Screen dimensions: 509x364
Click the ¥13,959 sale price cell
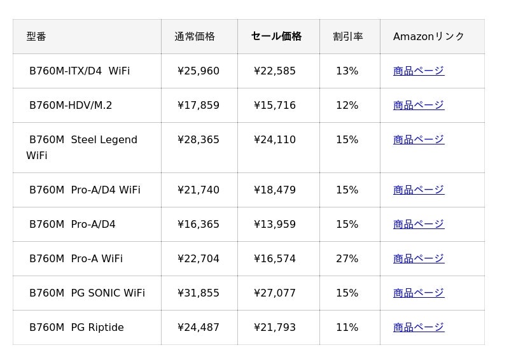click(275, 224)
